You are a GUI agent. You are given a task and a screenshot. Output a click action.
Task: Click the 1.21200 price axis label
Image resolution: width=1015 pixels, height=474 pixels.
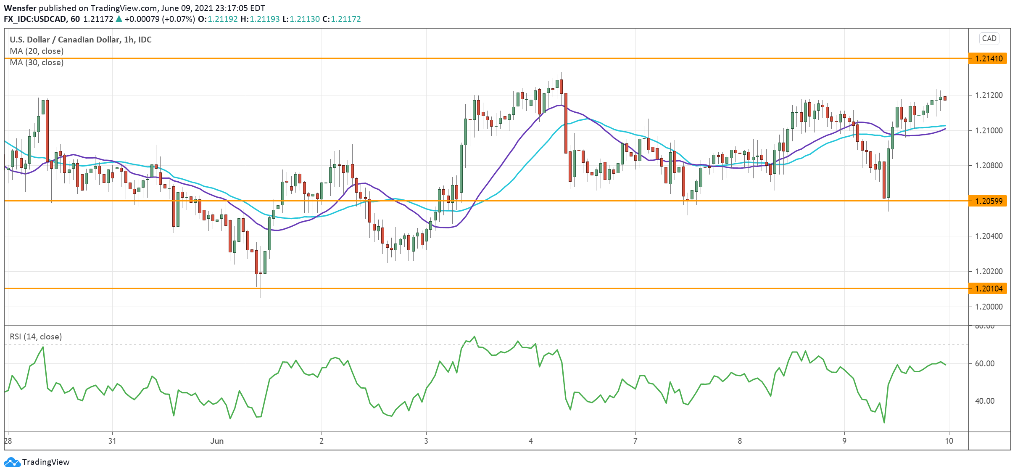pyautogui.click(x=989, y=95)
